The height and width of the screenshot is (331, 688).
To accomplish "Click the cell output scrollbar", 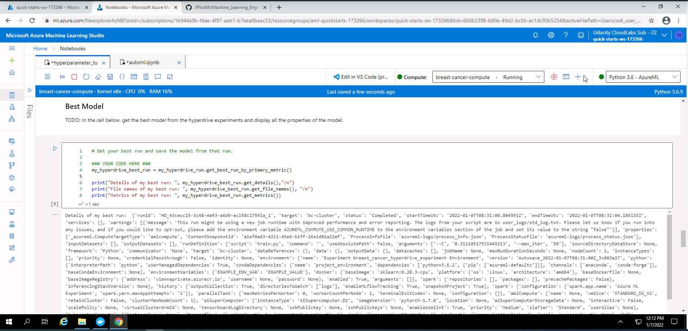I will tap(669, 257).
